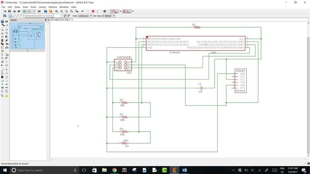Open the Help menu
This screenshot has width=310, height=174.
coord(73,7)
